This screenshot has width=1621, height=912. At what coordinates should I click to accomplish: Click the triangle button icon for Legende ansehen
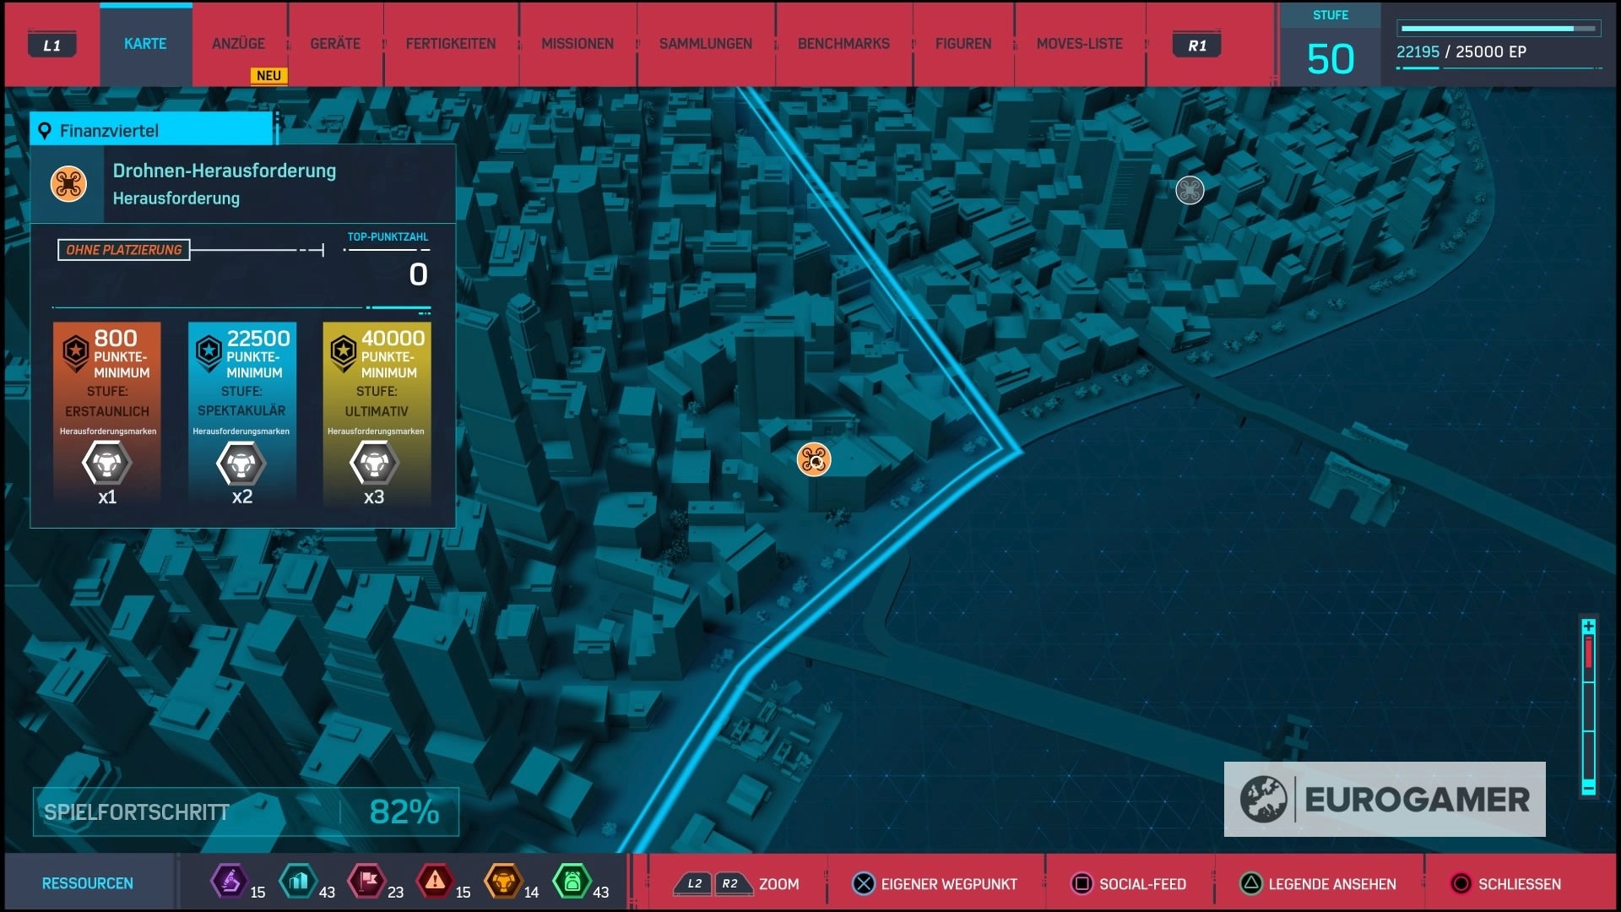[x=1251, y=883]
